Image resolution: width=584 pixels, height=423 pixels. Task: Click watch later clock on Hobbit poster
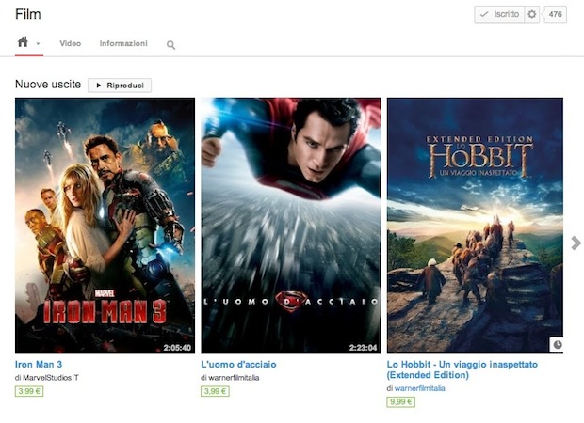coord(557,345)
